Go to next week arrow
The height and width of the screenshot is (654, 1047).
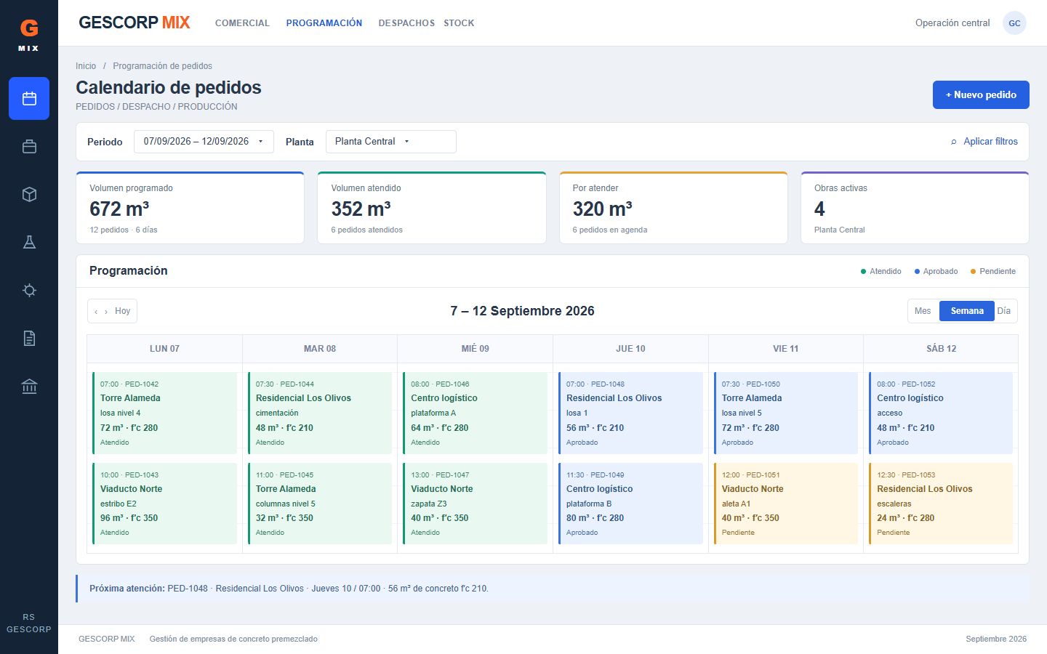point(106,311)
